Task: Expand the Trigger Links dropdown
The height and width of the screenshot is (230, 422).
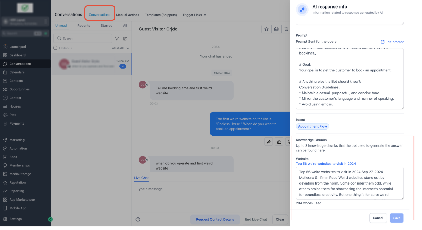Action: (x=194, y=15)
